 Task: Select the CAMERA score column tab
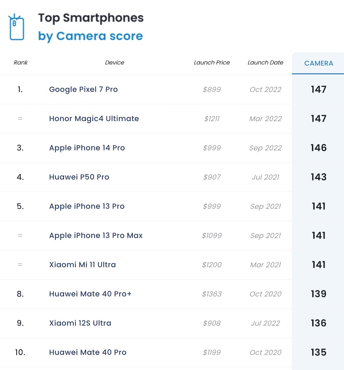[x=318, y=63]
